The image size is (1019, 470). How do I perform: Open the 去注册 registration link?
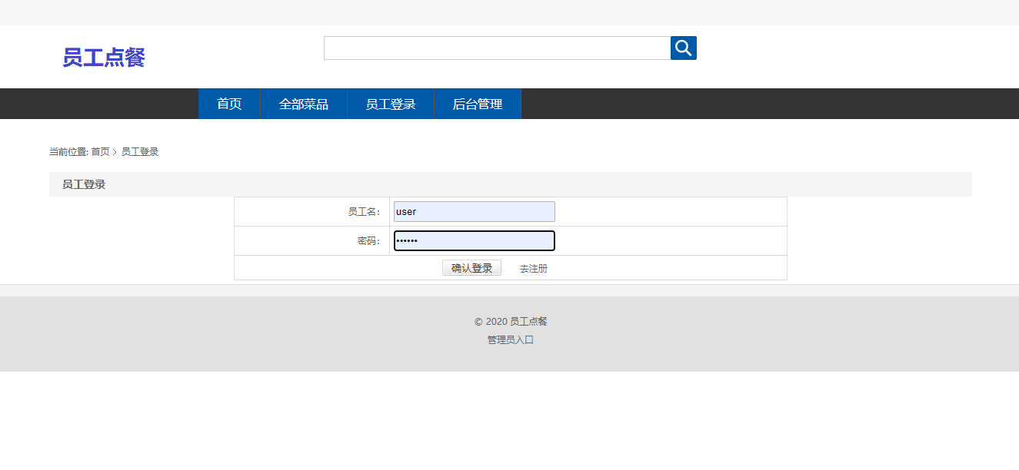[x=532, y=267]
